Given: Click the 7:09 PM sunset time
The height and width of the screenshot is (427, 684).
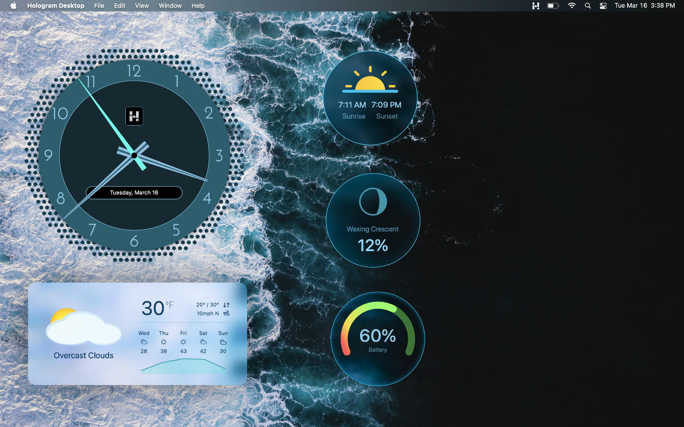Looking at the screenshot, I should [386, 105].
